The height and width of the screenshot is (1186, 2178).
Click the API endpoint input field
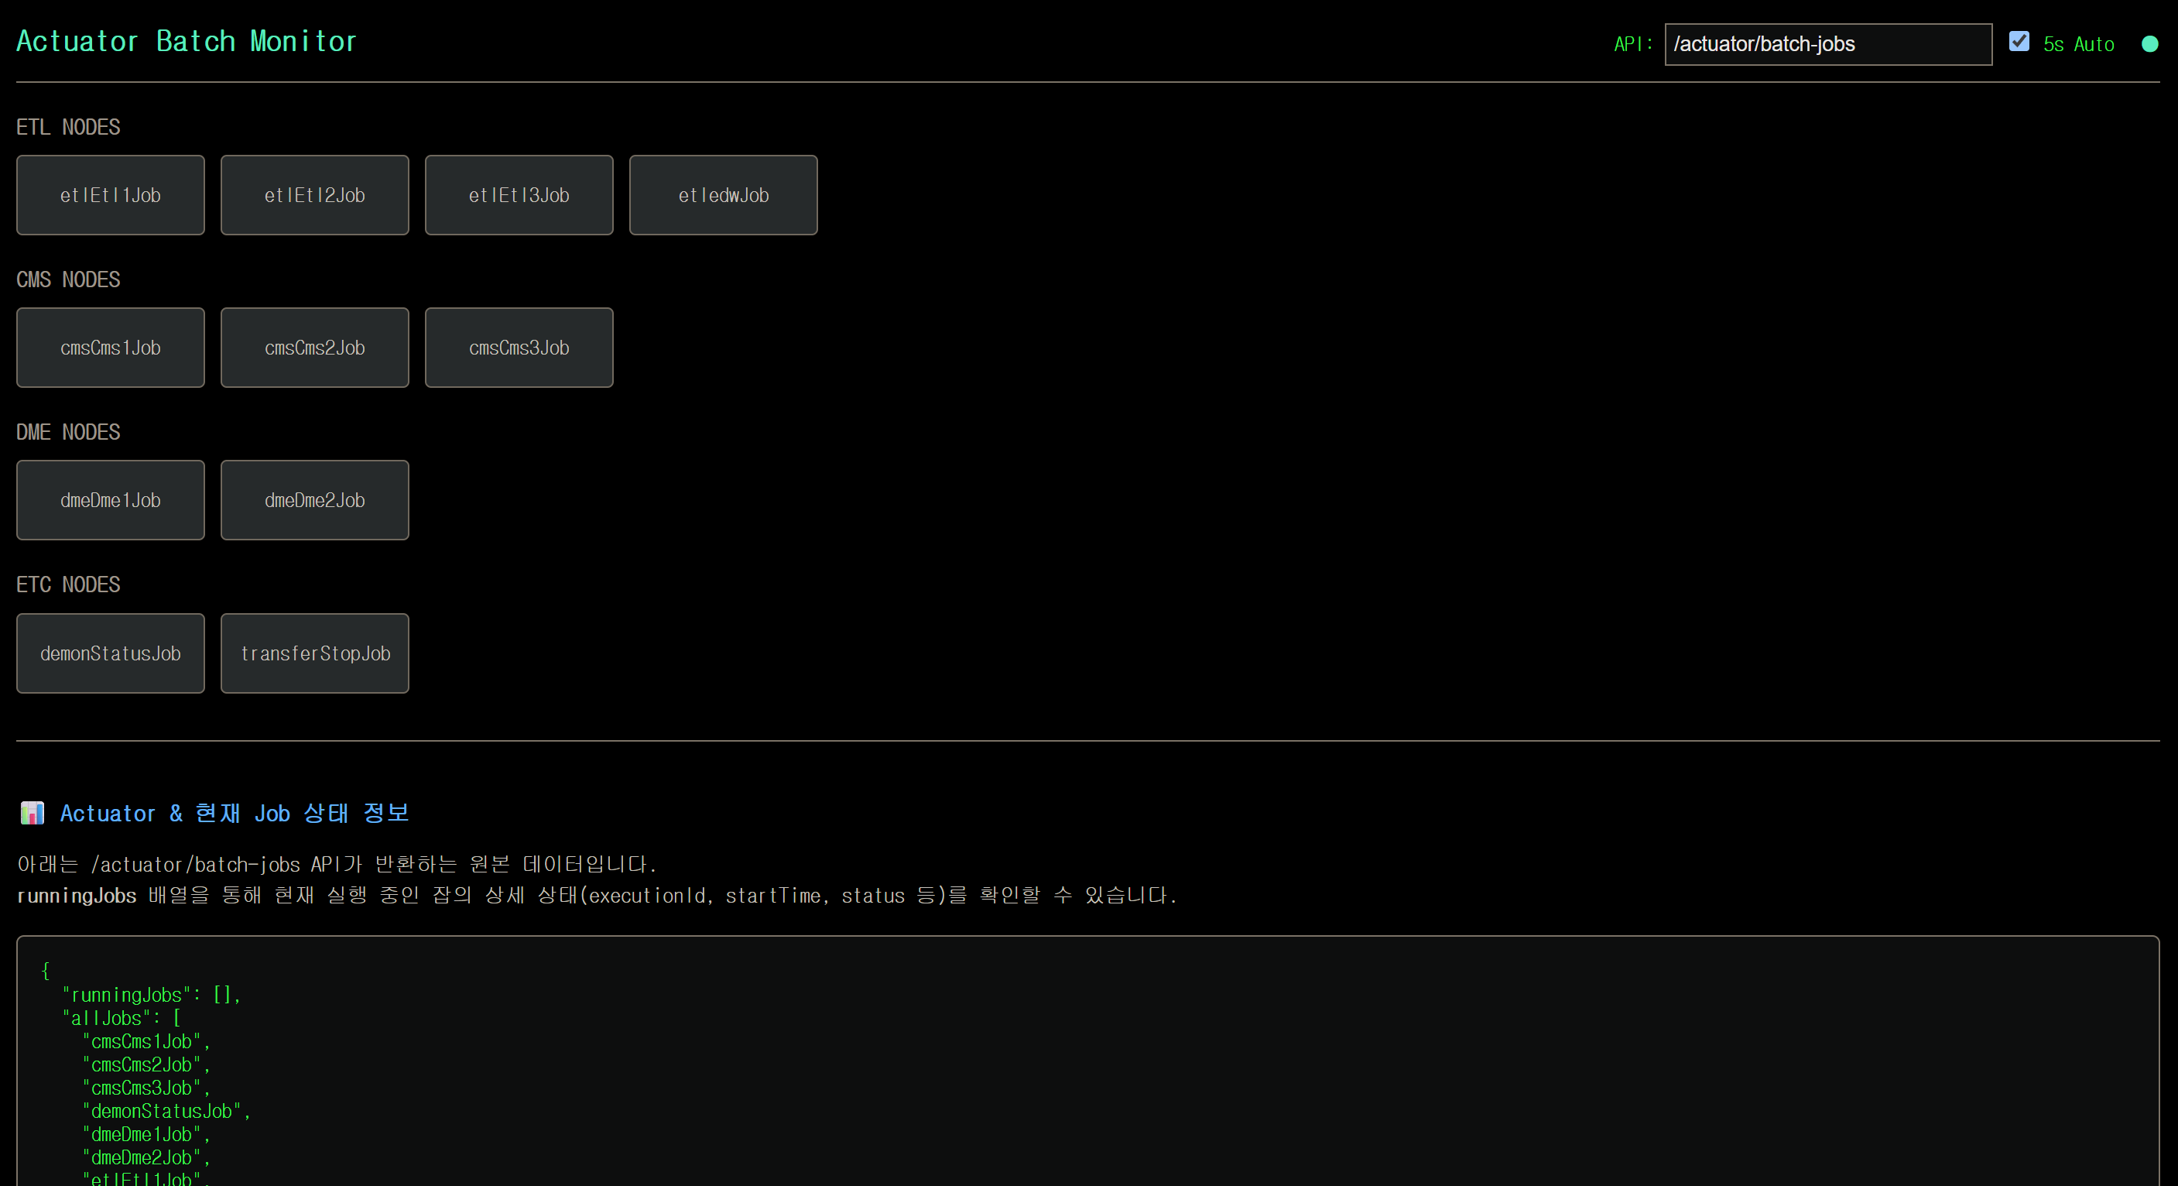1828,44
